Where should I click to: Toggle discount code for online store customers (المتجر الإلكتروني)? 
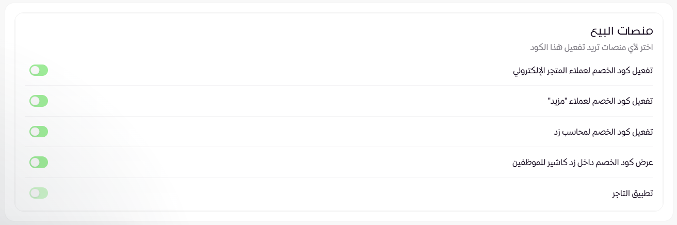(x=39, y=71)
